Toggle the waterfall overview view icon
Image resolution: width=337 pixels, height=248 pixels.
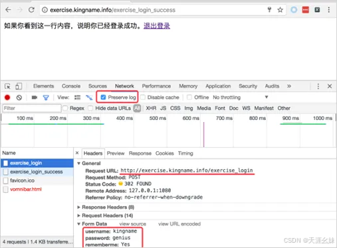[x=89, y=97]
